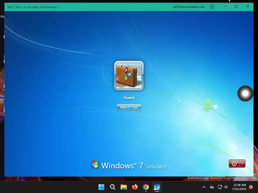Launch Firefox from the taskbar
This screenshot has width=258, height=193.
click(x=135, y=187)
